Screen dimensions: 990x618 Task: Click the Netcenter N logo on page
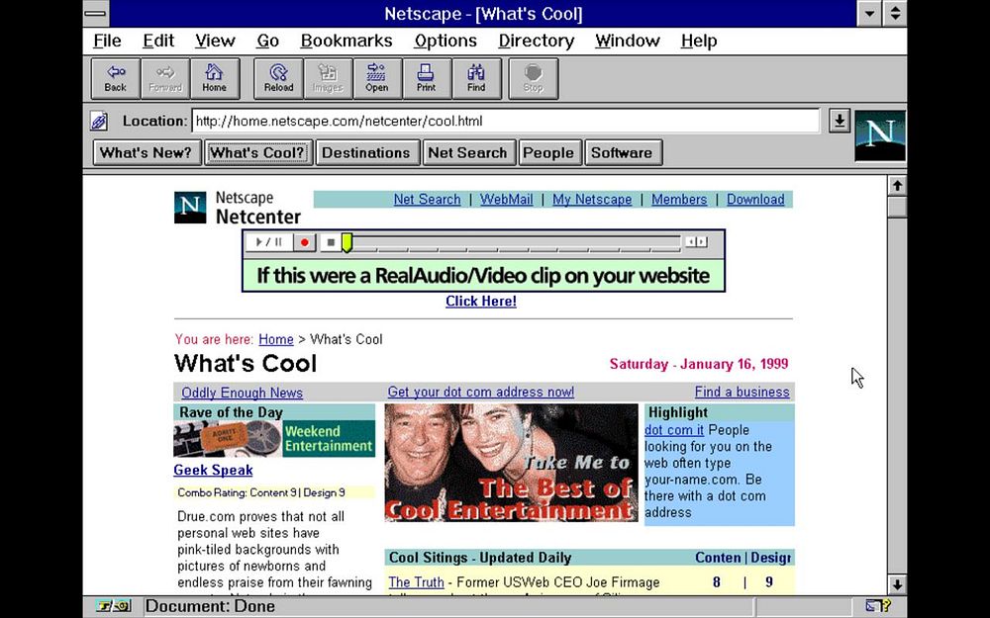(x=190, y=208)
